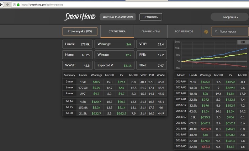Click the 2019/02 month row
Image resolution: width=249 pixels, height=151 pixels.
point(212,94)
